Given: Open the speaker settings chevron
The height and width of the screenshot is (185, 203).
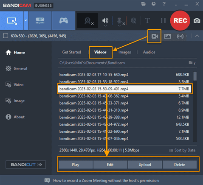Looking at the screenshot, I should [x=105, y=26].
